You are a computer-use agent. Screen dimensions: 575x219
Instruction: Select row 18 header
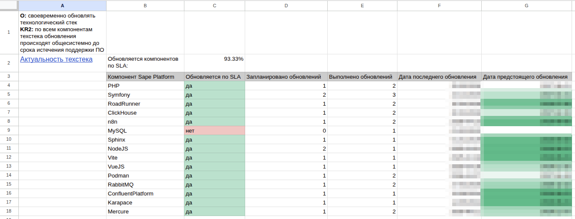tap(9, 211)
